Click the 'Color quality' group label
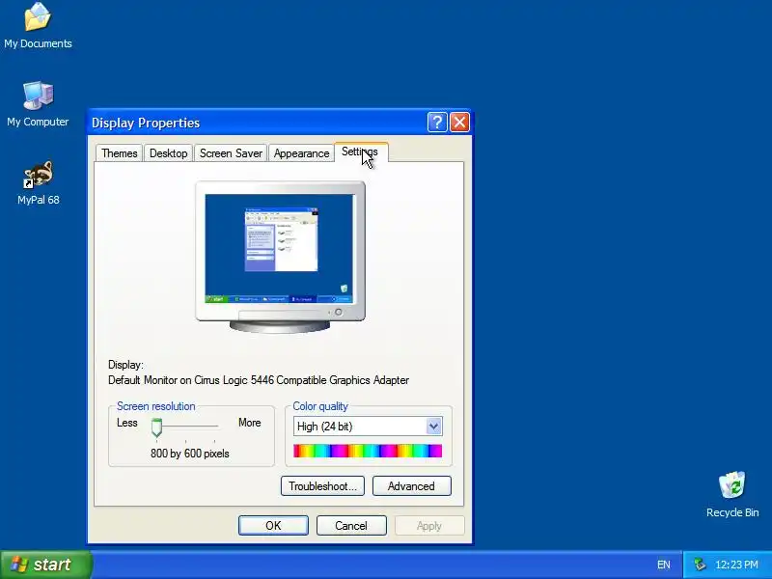 pos(320,406)
